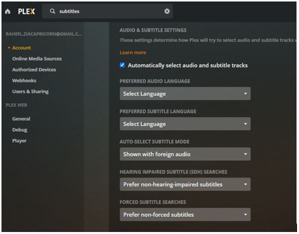Go to Plex home via house icon
The width and height of the screenshot is (299, 234).
(7, 11)
